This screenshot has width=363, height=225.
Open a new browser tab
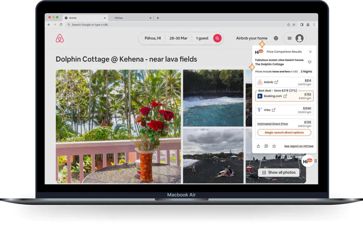tap(158, 18)
